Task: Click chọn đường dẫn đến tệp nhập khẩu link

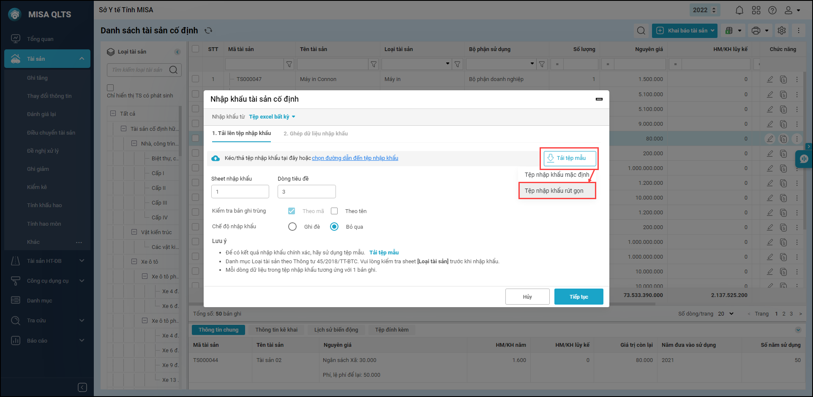Action: [355, 158]
